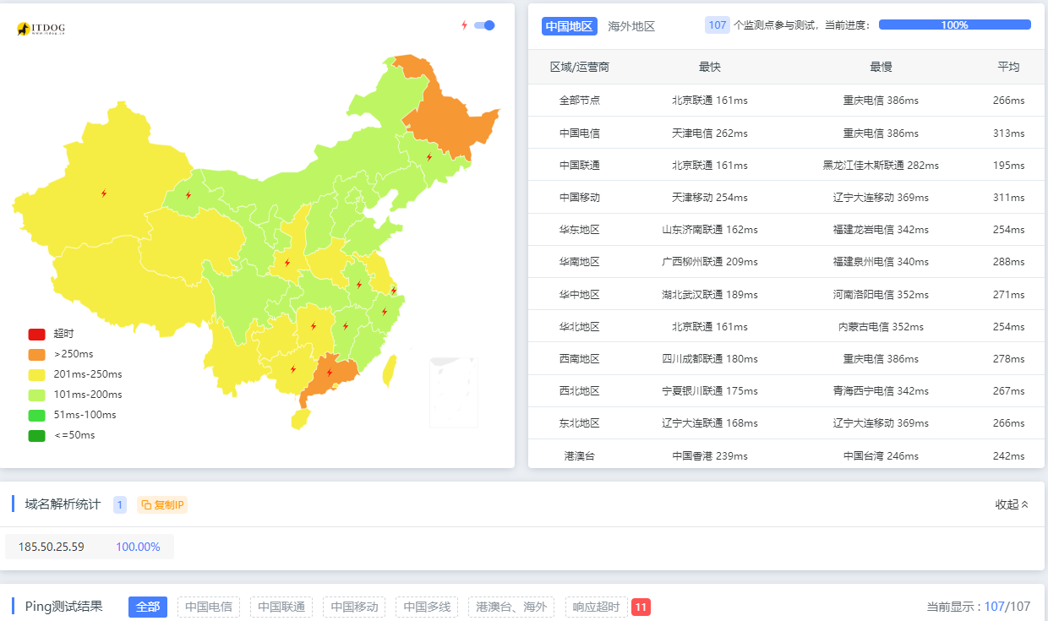This screenshot has width=1048, height=621.
Task: Click the yellow 201ms-250ms legend item
Action: [x=76, y=374]
